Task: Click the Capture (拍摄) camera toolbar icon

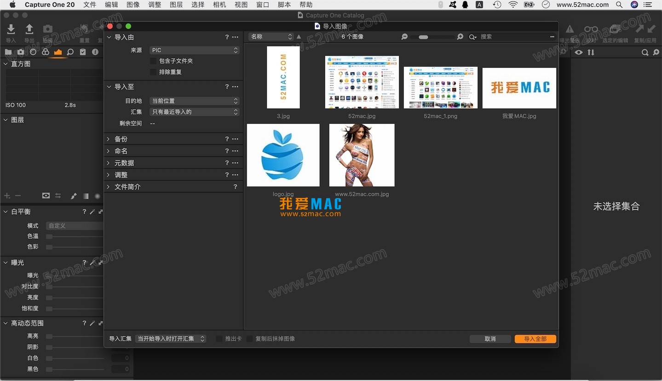Action: tap(48, 29)
